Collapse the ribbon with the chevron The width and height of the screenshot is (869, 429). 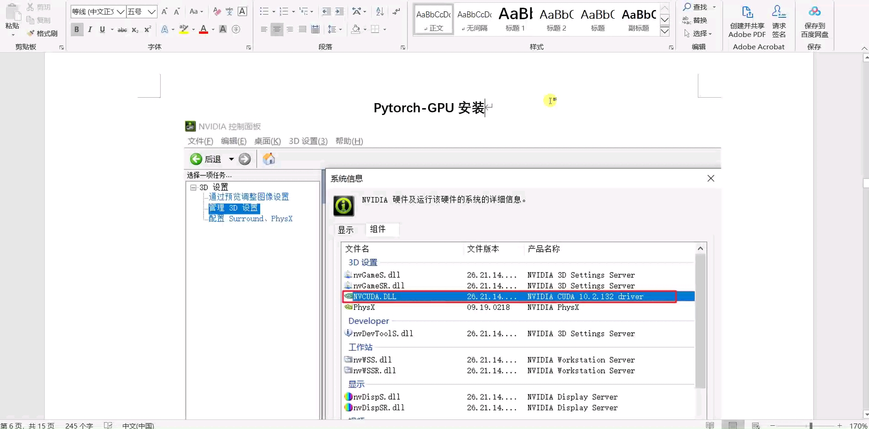coord(864,48)
